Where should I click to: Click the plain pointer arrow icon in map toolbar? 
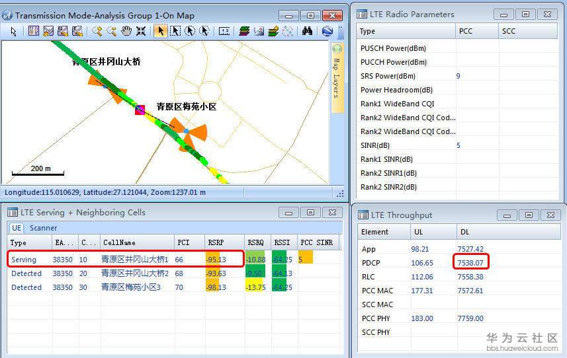pos(14,32)
